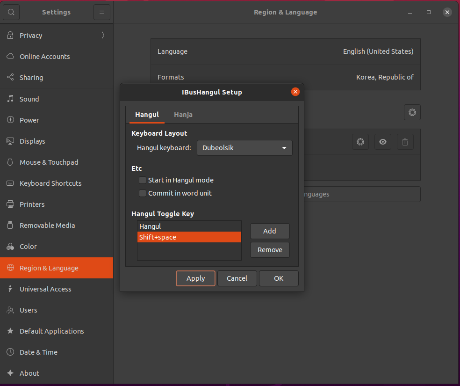
Task: Click the Add toggle key button
Action: point(270,231)
